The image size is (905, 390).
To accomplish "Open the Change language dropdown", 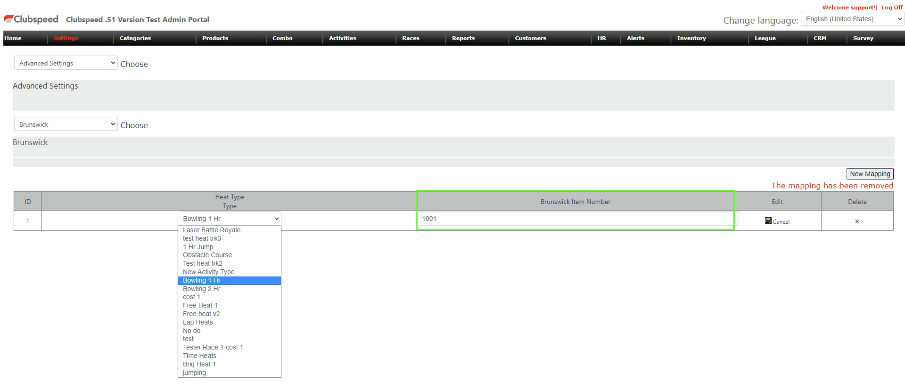I will tap(852, 19).
